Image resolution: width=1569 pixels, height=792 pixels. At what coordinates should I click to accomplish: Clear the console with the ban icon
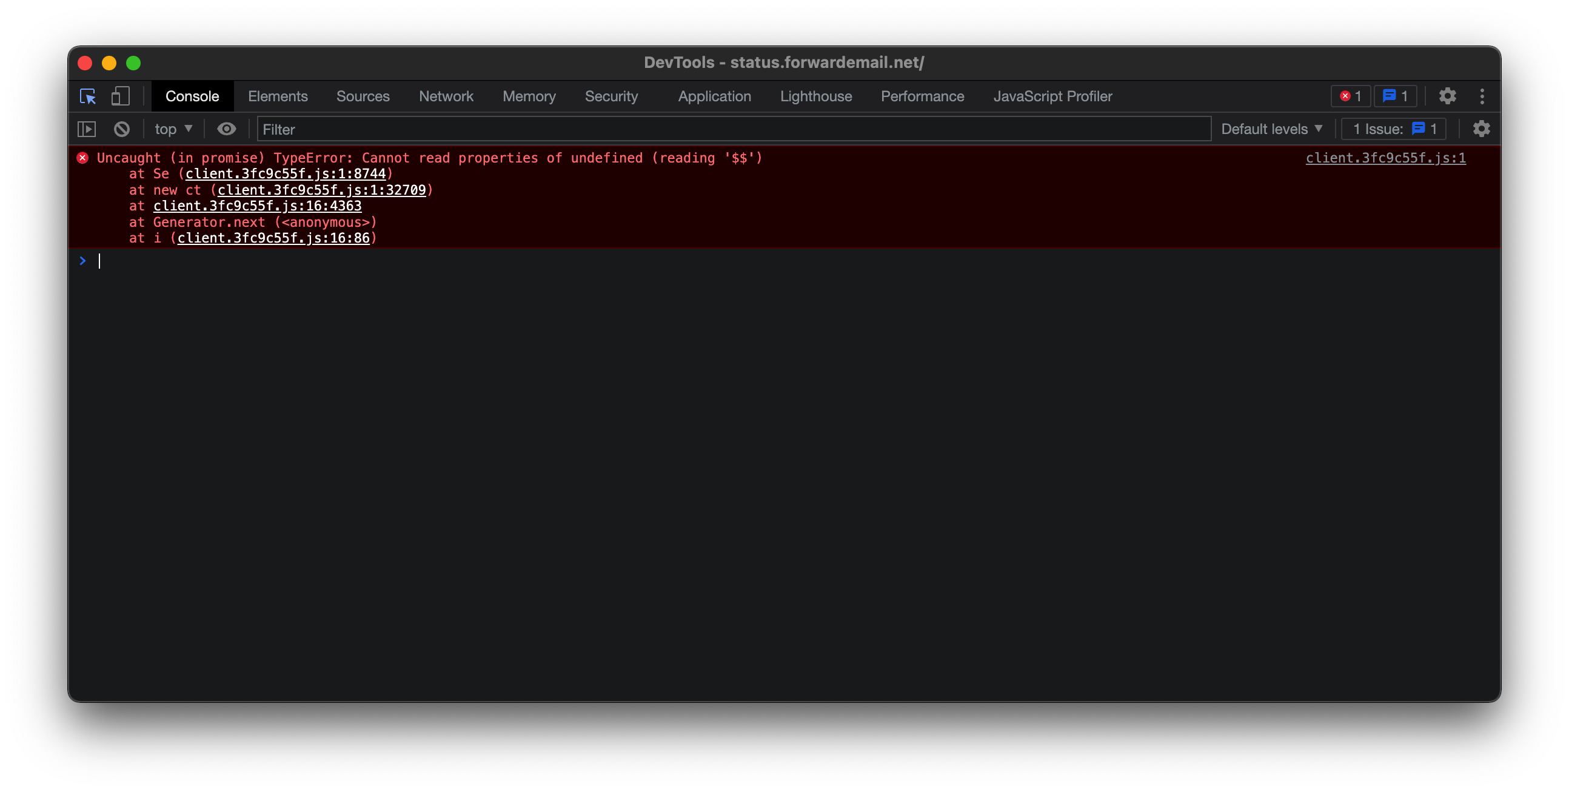[x=122, y=129]
